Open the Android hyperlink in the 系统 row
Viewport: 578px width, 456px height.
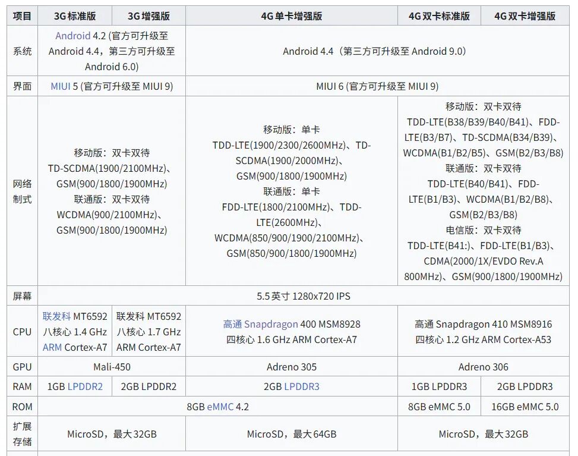[73, 36]
